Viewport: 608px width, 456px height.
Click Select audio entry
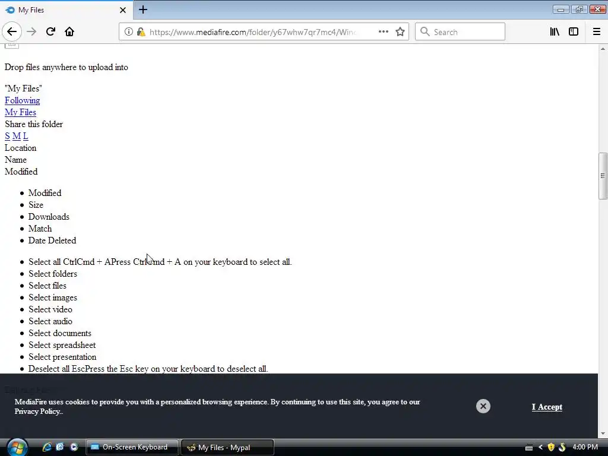point(50,321)
